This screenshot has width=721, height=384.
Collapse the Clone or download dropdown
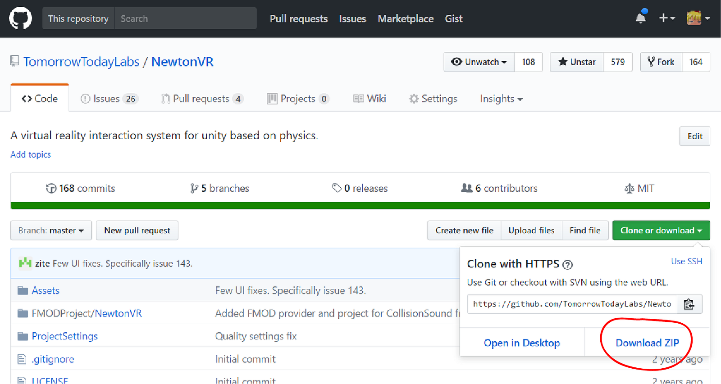coord(661,230)
